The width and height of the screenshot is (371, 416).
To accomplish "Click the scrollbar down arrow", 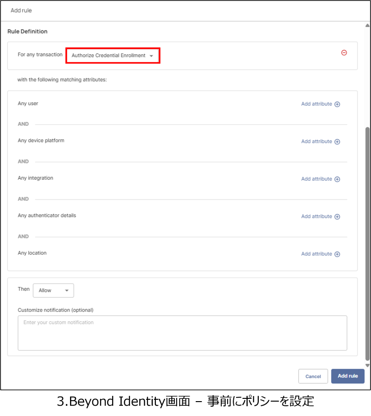I will (368, 365).
